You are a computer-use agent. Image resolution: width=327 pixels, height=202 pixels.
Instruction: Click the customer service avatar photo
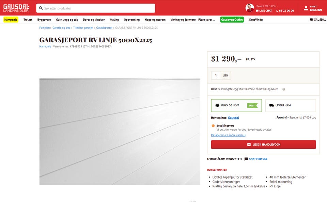(250, 8)
